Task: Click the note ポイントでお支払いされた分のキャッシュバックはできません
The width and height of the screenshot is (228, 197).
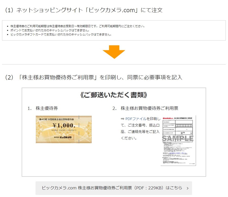Action: point(50,30)
